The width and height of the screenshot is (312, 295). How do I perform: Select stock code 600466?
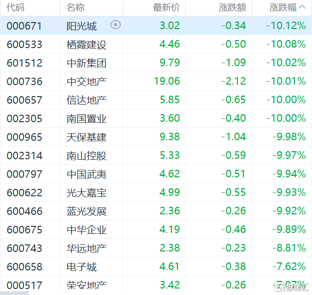click(x=24, y=211)
